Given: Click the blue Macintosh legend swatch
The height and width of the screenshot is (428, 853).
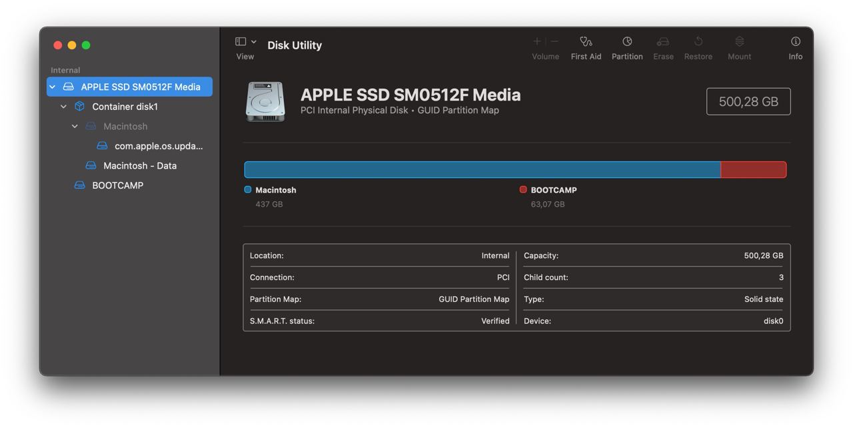Looking at the screenshot, I should 248,189.
